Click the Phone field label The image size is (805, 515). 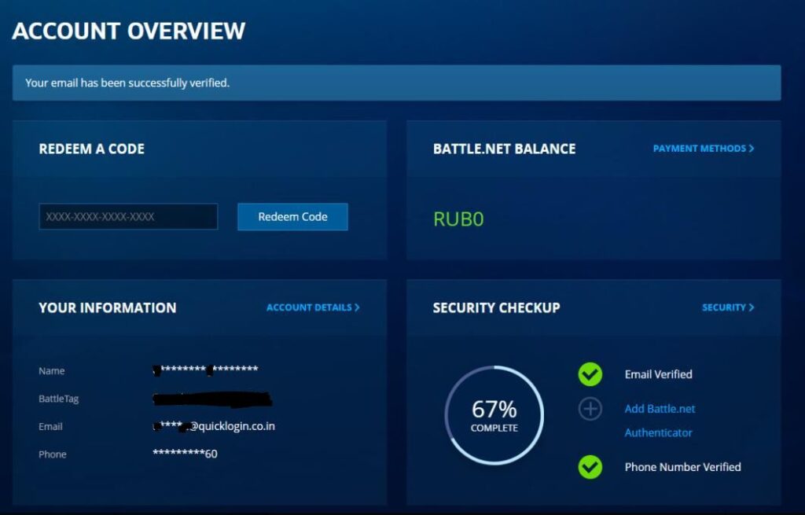pos(53,454)
